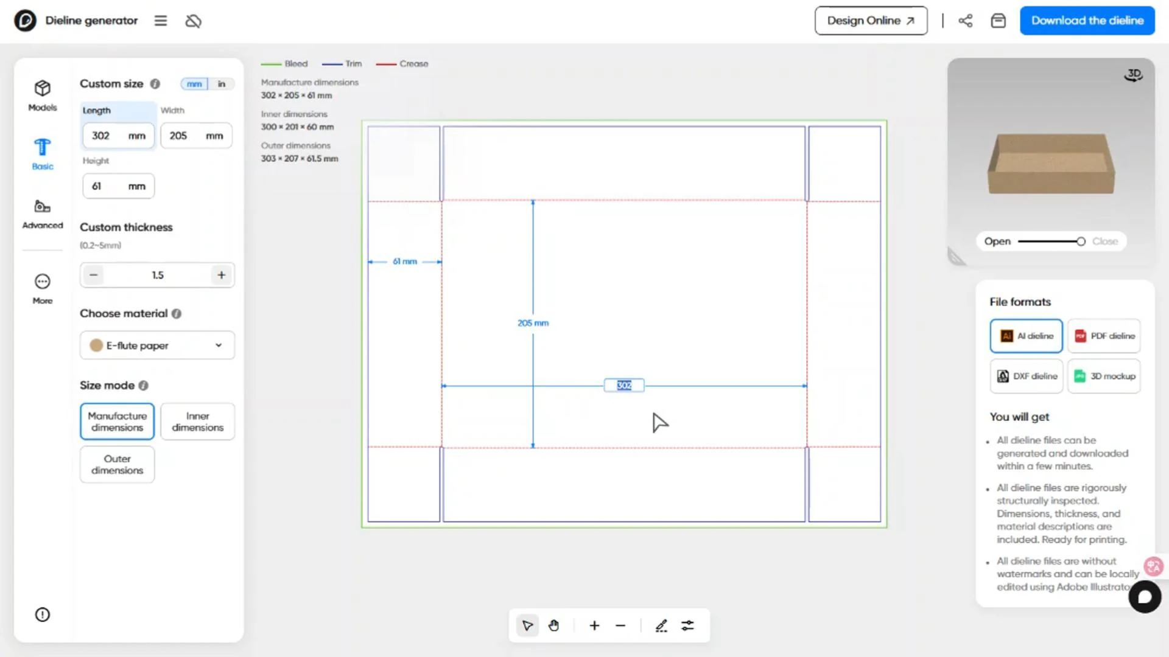Decrease thickness with the minus button
1169x657 pixels.
[94, 275]
